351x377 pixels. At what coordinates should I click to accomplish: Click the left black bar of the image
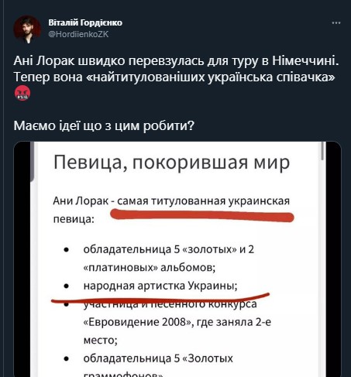[x=22, y=259]
